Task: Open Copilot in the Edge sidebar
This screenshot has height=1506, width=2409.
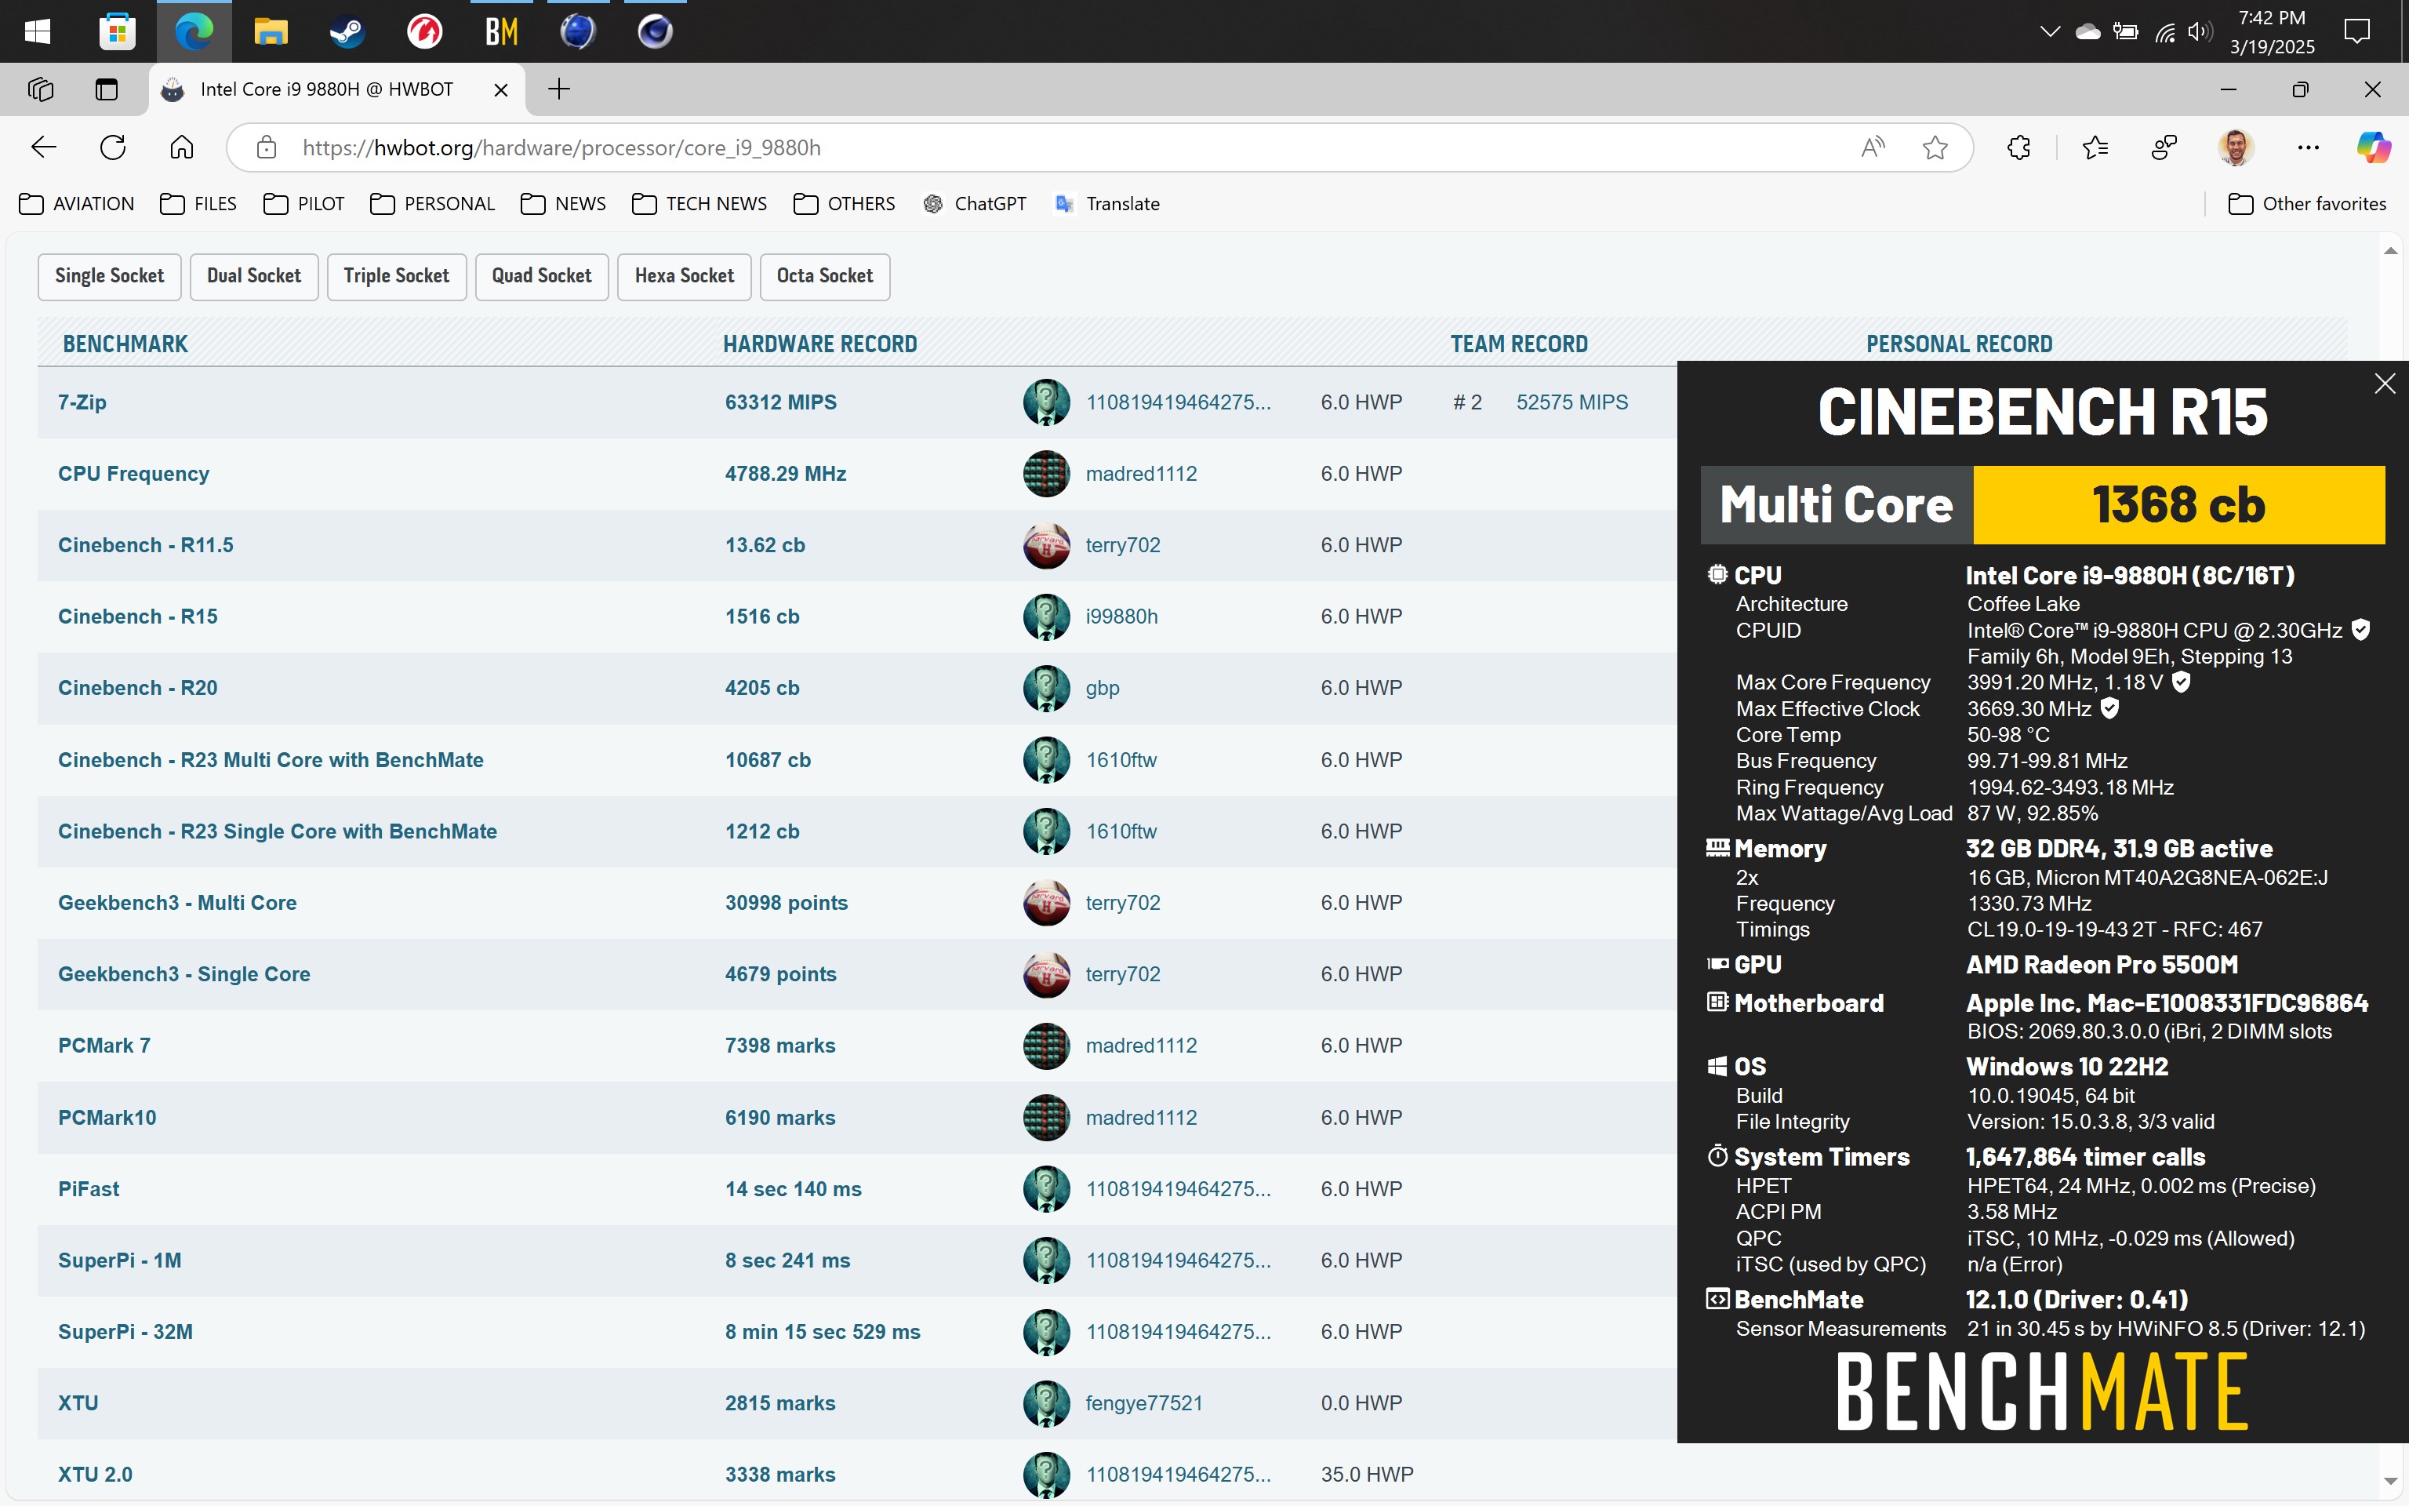Action: point(2374,147)
